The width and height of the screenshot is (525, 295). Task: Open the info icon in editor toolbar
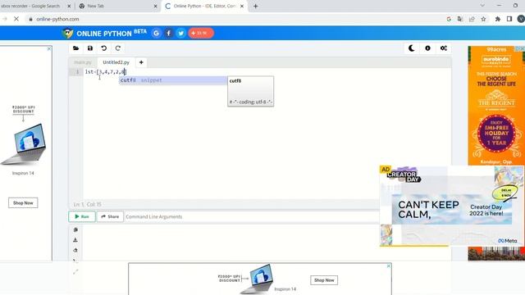point(427,48)
